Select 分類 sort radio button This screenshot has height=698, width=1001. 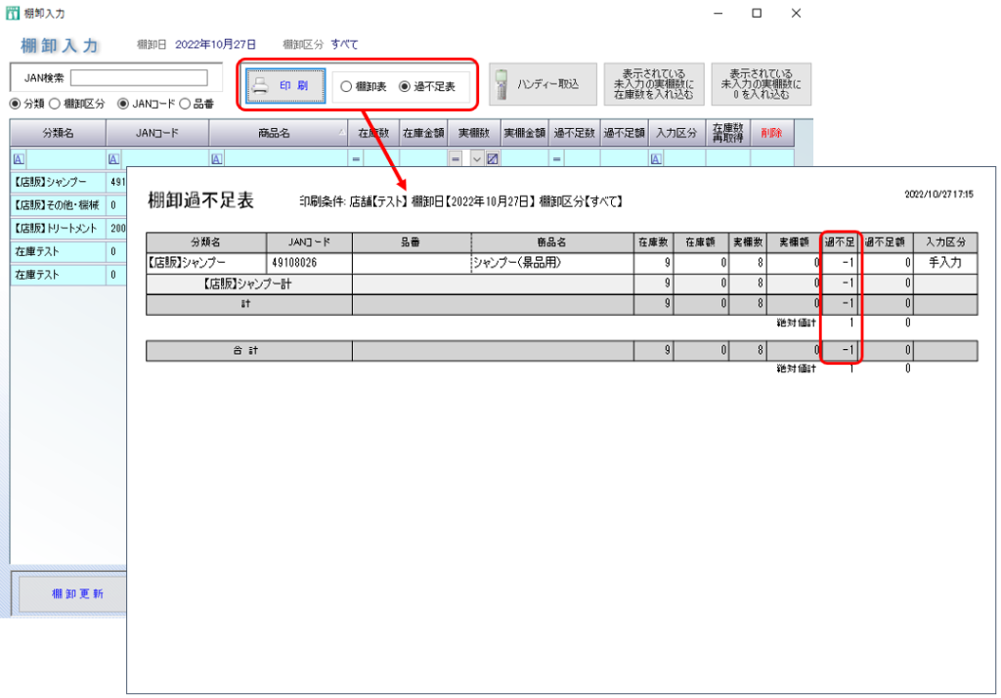click(x=15, y=104)
